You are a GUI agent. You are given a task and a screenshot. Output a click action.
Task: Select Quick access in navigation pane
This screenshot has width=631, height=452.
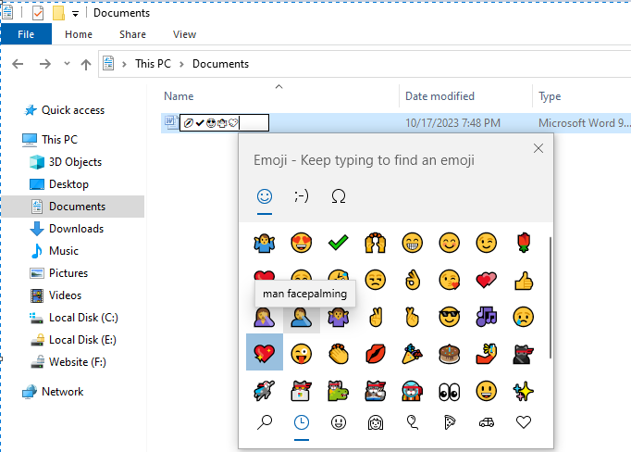tap(73, 110)
